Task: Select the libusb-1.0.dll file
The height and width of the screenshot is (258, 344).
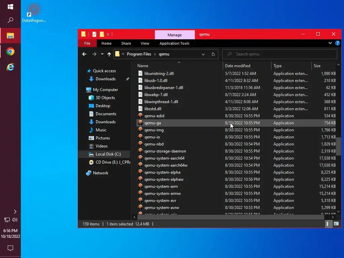Action: (x=156, y=81)
